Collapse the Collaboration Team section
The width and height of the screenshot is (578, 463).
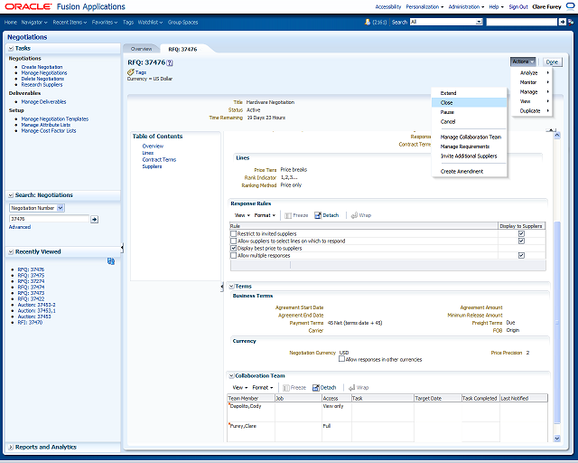(231, 376)
